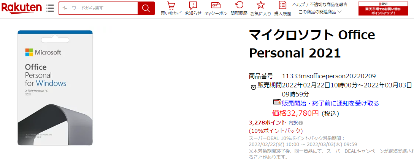Click the product number 11333msofficeperson20220209
This screenshot has width=414, height=160.
tap(329, 76)
